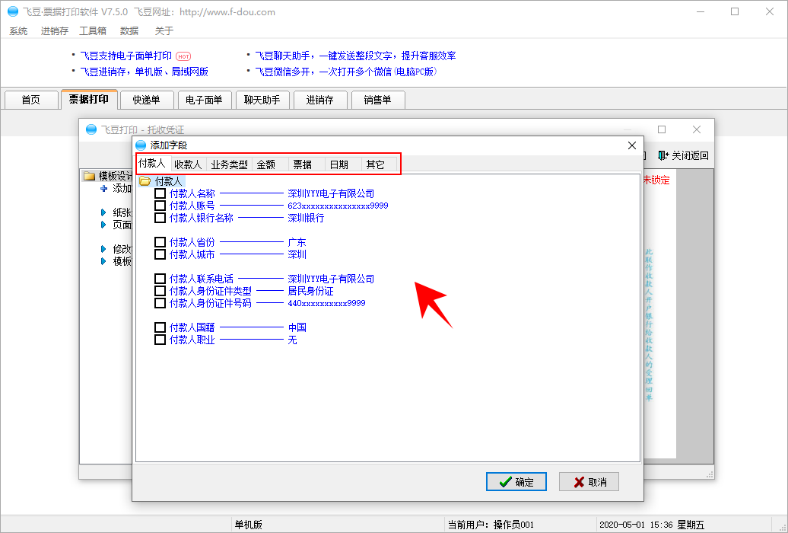
Task: Click the blue plus icon next to 添加
Action: 103,188
